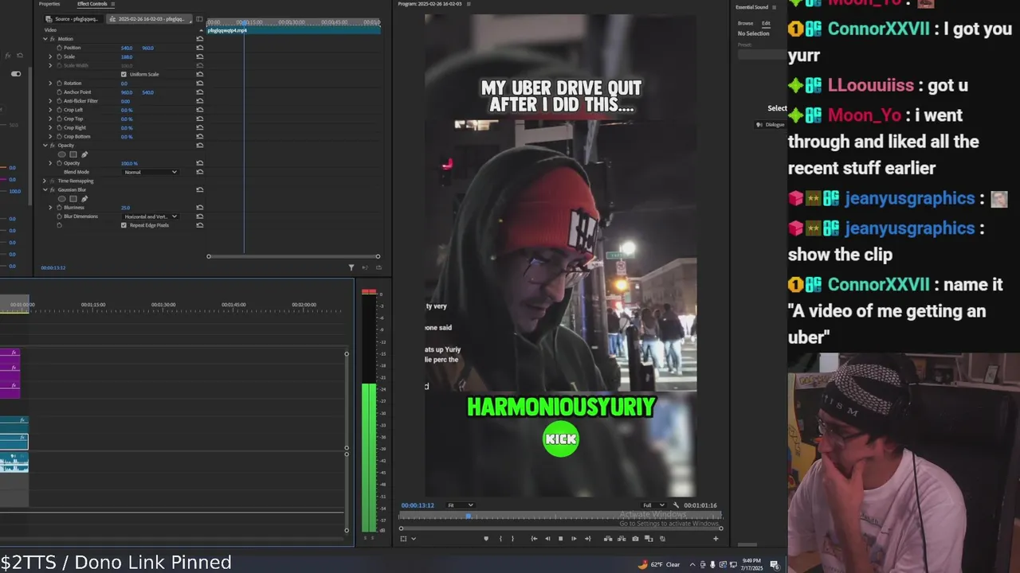The image size is (1020, 573).
Task: Open the Effect Controls panel menu
Action: point(112,4)
